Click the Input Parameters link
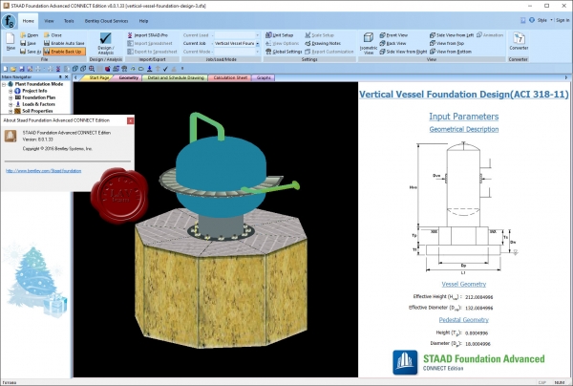Screen dimensions: 573x386 pos(464,117)
